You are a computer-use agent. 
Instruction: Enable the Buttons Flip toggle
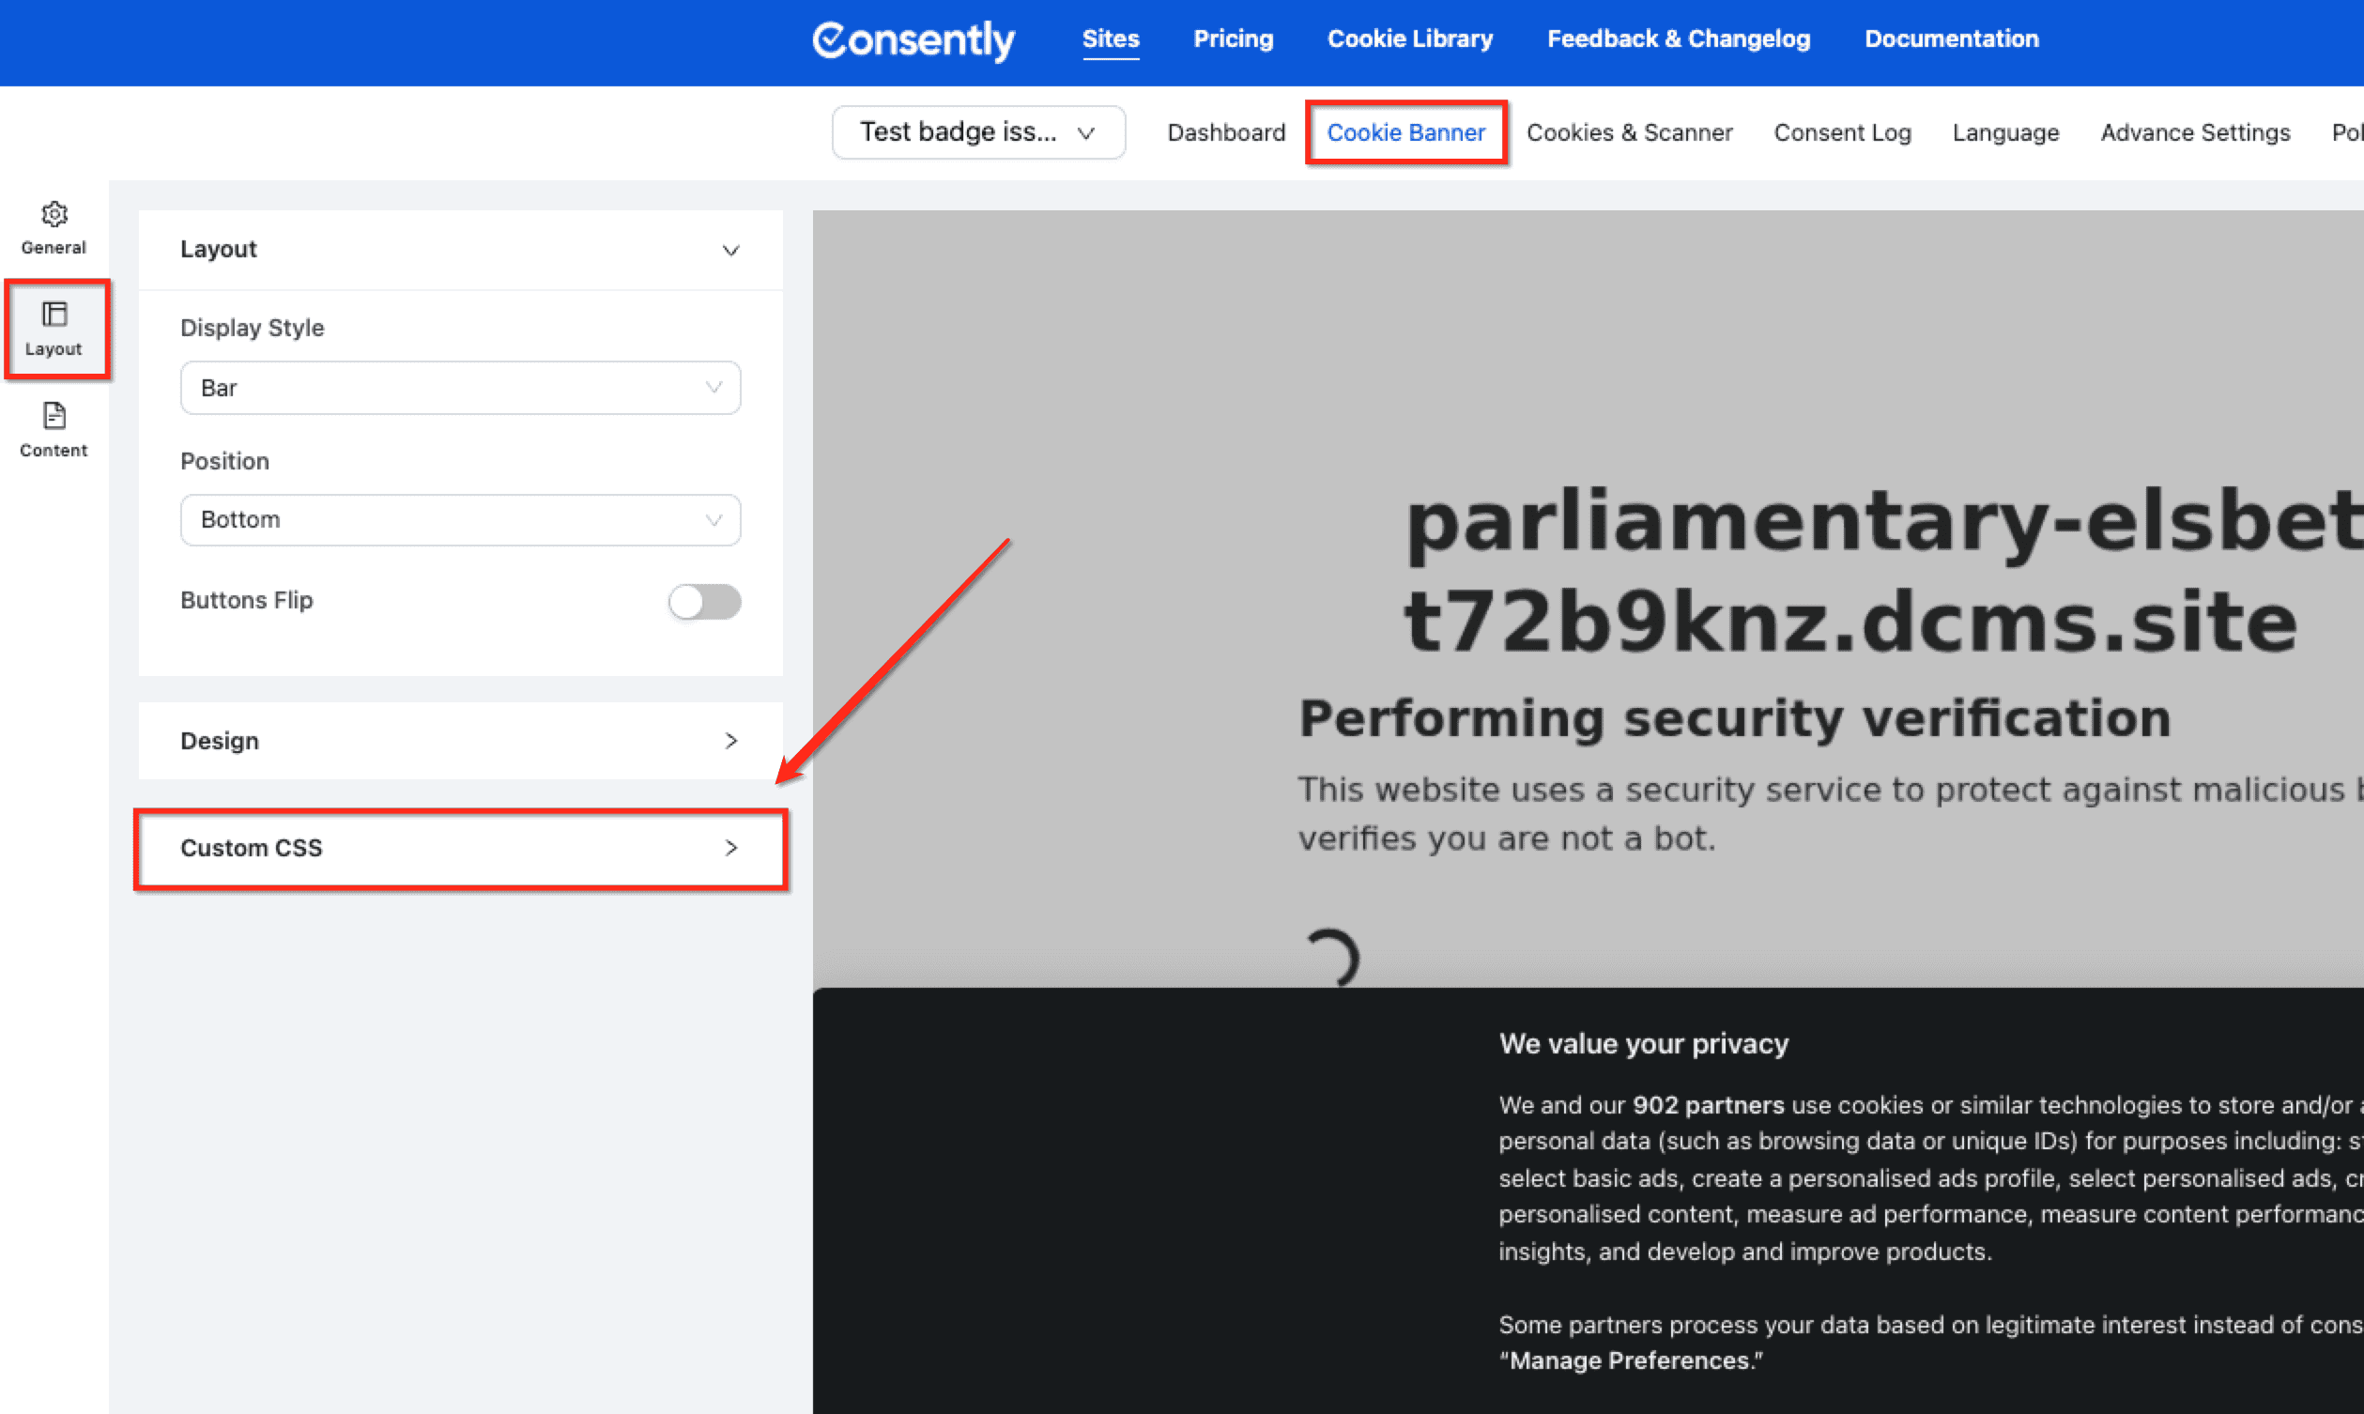[704, 601]
